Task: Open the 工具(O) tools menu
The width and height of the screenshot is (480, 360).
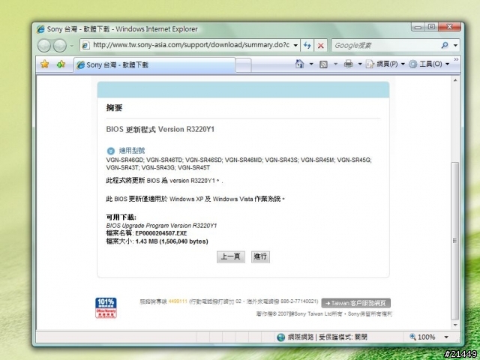Action: tap(429, 64)
